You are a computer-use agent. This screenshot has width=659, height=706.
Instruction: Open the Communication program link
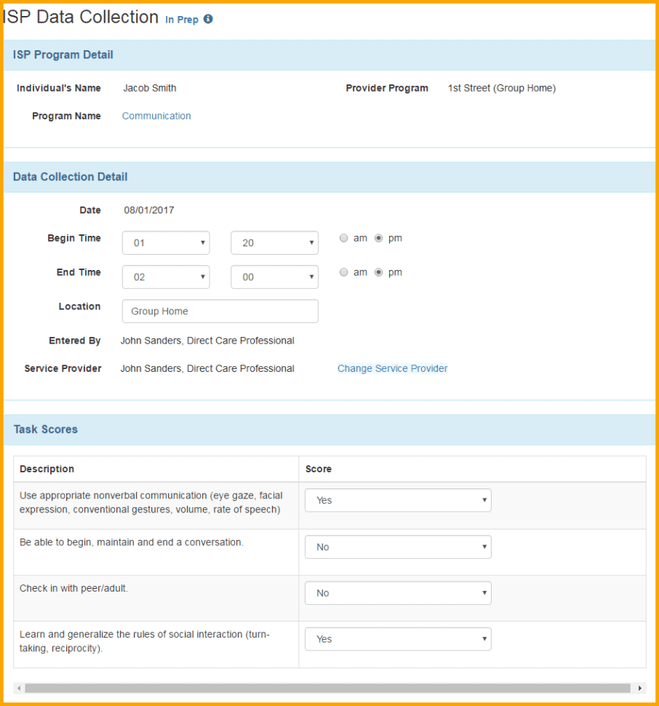156,116
